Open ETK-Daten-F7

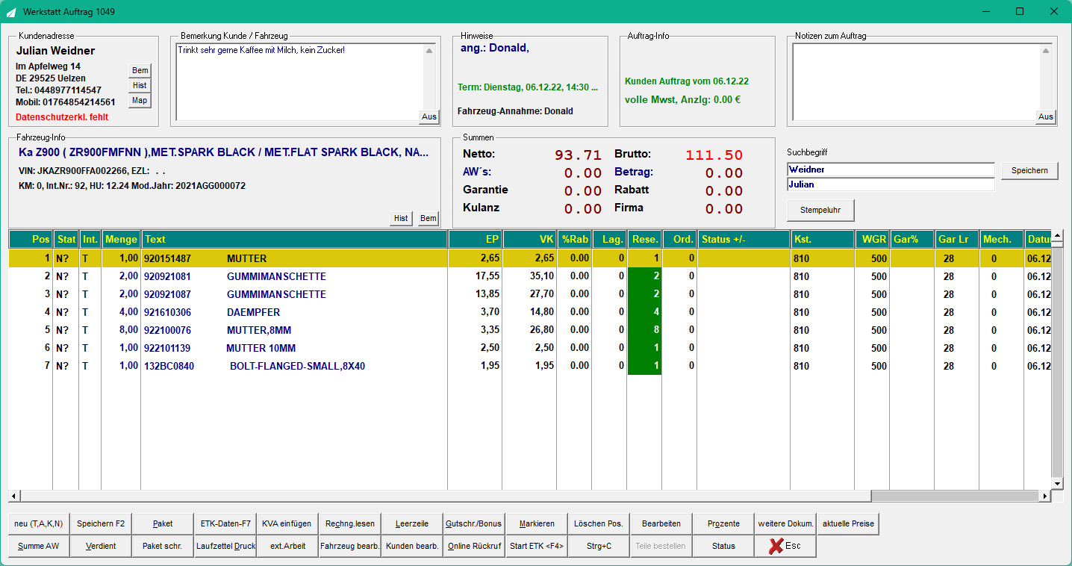pos(225,524)
